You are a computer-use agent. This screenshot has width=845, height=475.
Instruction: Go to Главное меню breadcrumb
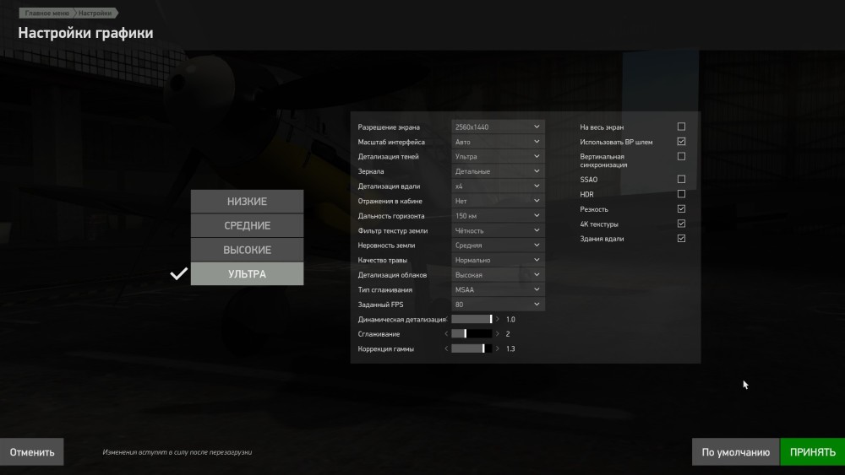point(46,13)
